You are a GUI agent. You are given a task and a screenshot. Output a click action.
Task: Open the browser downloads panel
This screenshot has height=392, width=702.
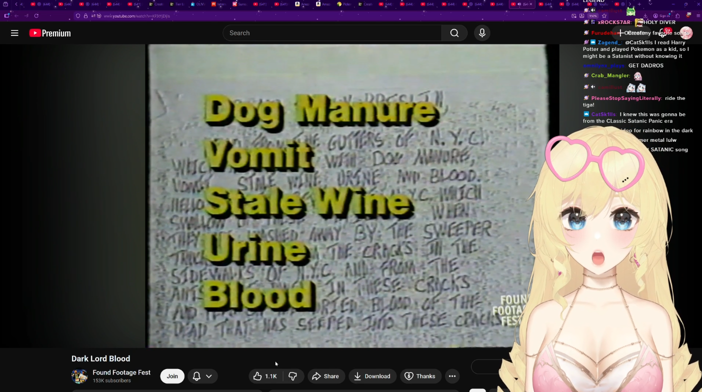click(x=645, y=16)
